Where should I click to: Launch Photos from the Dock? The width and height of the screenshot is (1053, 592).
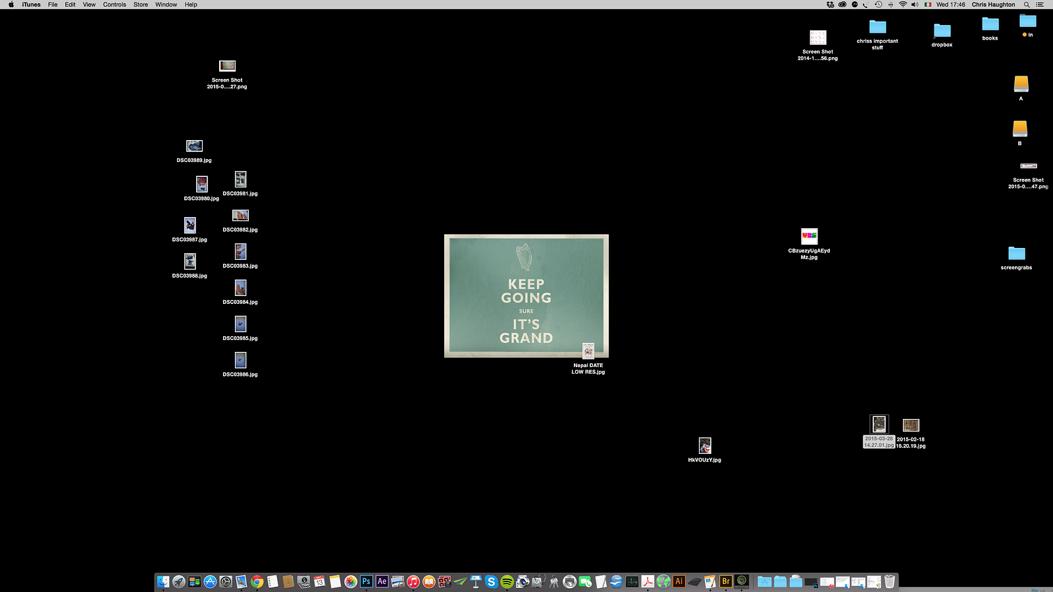(x=351, y=581)
